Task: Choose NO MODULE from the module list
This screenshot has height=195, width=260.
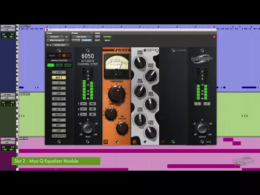Action: pyautogui.click(x=59, y=136)
